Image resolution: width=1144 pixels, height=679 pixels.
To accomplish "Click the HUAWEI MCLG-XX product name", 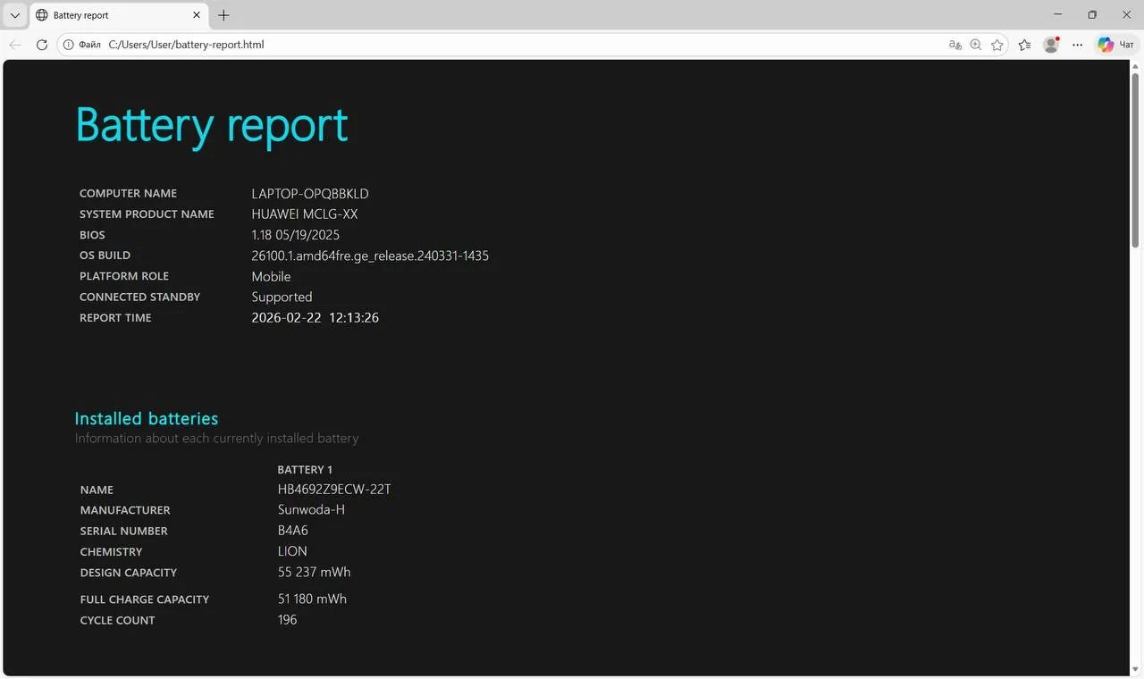I will pyautogui.click(x=305, y=214).
